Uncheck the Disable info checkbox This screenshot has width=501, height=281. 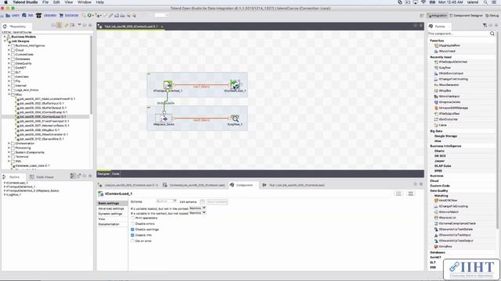pos(132,235)
